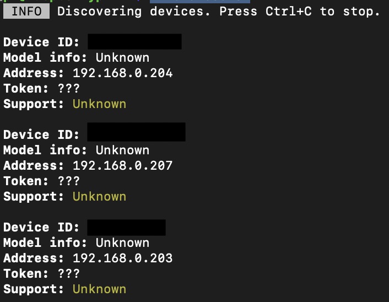
Task: Click the Token ??? value of third device
Action: point(69,273)
